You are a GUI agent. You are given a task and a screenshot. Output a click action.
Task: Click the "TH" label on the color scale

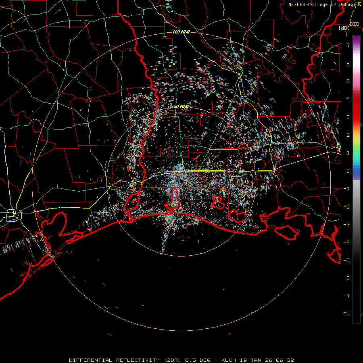[346, 314]
